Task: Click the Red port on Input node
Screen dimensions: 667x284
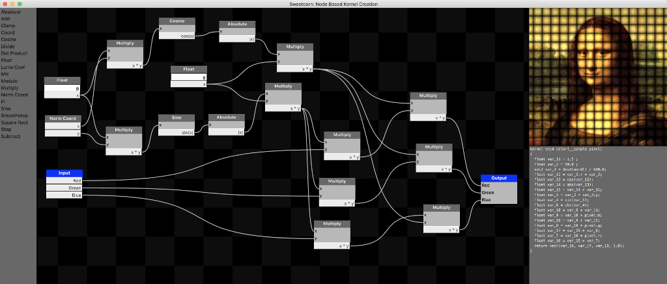Action: pyautogui.click(x=64, y=180)
